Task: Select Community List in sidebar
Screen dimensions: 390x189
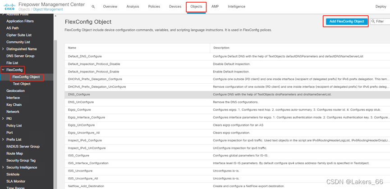Action: tap(18, 42)
